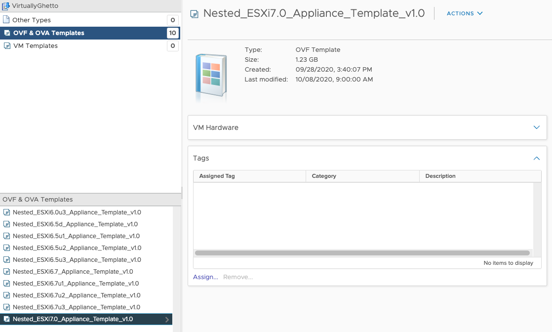Expand the VM Hardware panel
The height and width of the screenshot is (332, 552).
(537, 127)
